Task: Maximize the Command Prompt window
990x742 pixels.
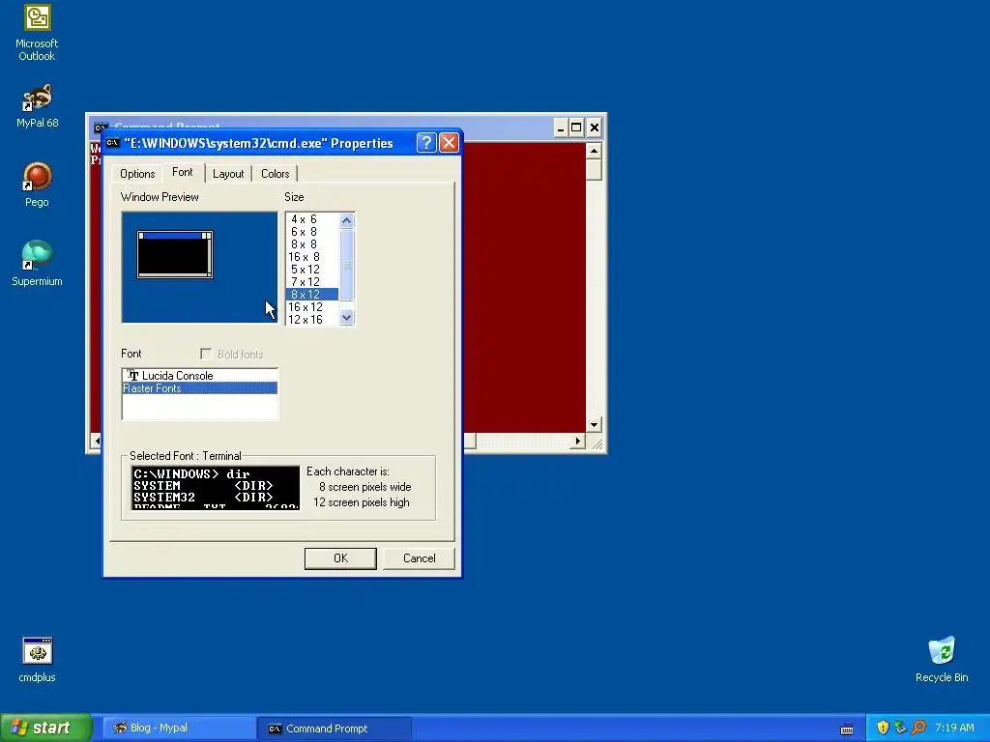Action: [x=576, y=128]
